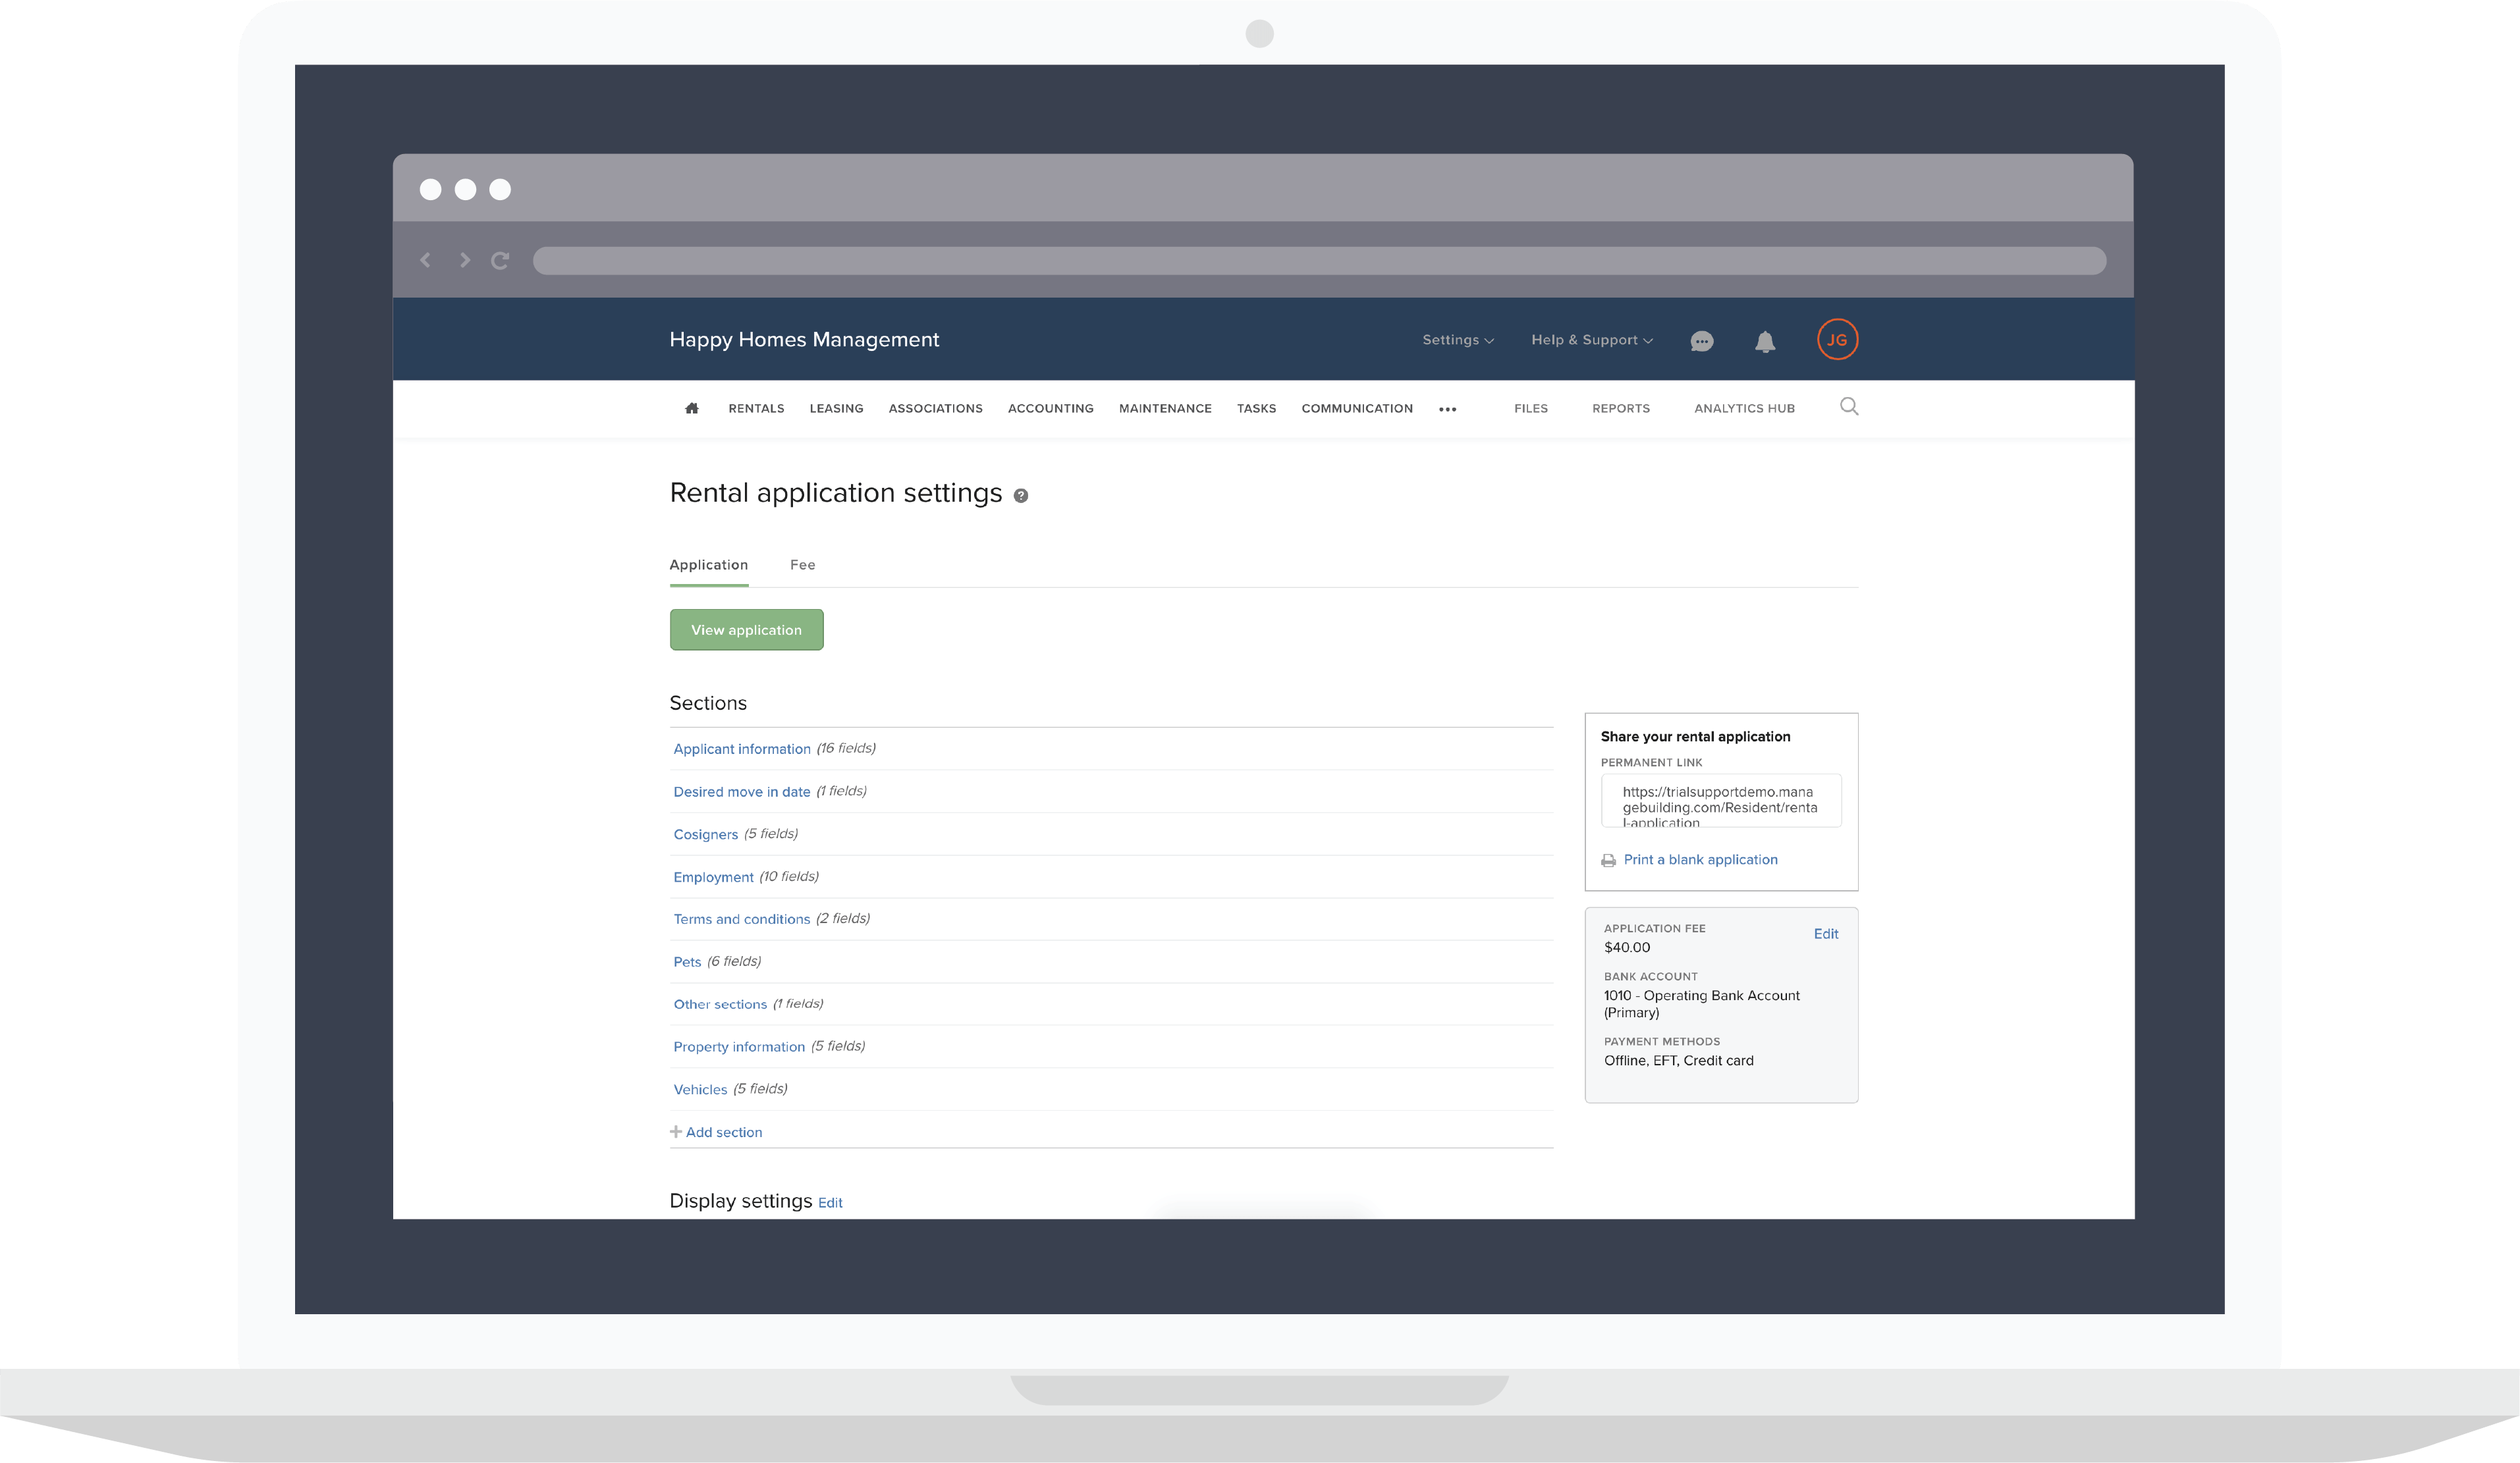Click the printer icon next to blank application
This screenshot has width=2520, height=1463.
tap(1608, 859)
